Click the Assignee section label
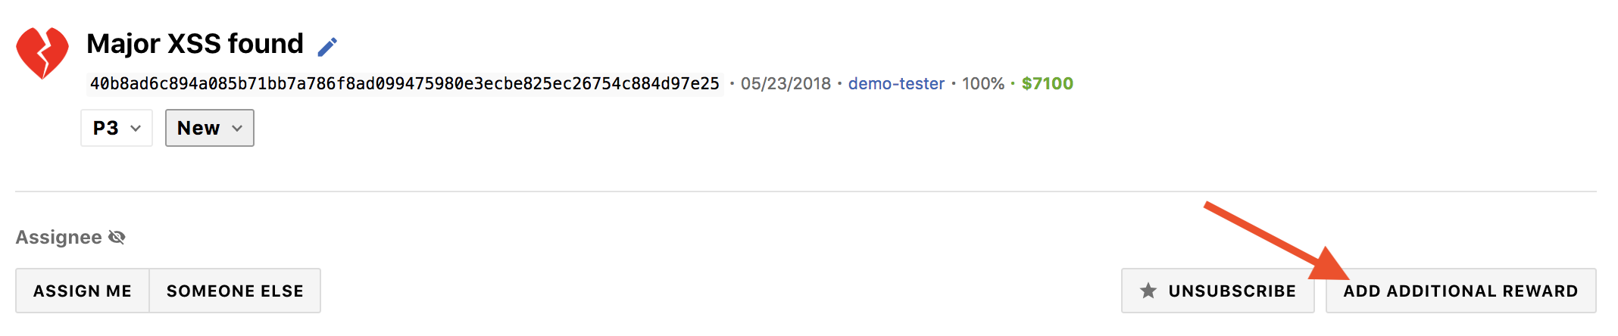Viewport: 1618px width, 336px height. (x=58, y=238)
